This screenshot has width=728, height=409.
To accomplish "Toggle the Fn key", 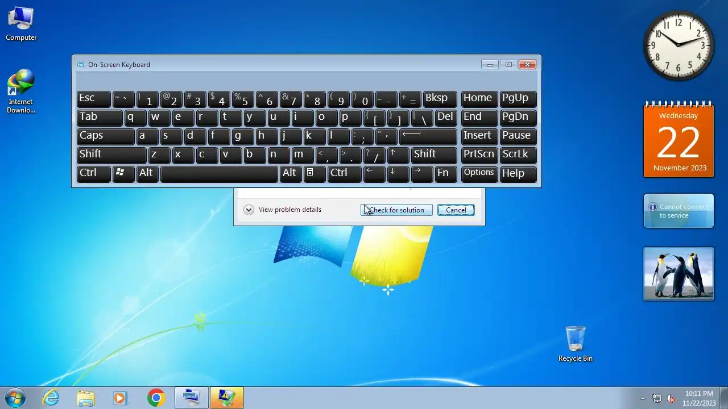I will [x=446, y=173].
